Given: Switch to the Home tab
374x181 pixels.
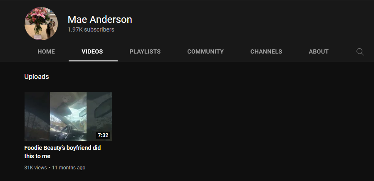Looking at the screenshot, I should [46, 51].
